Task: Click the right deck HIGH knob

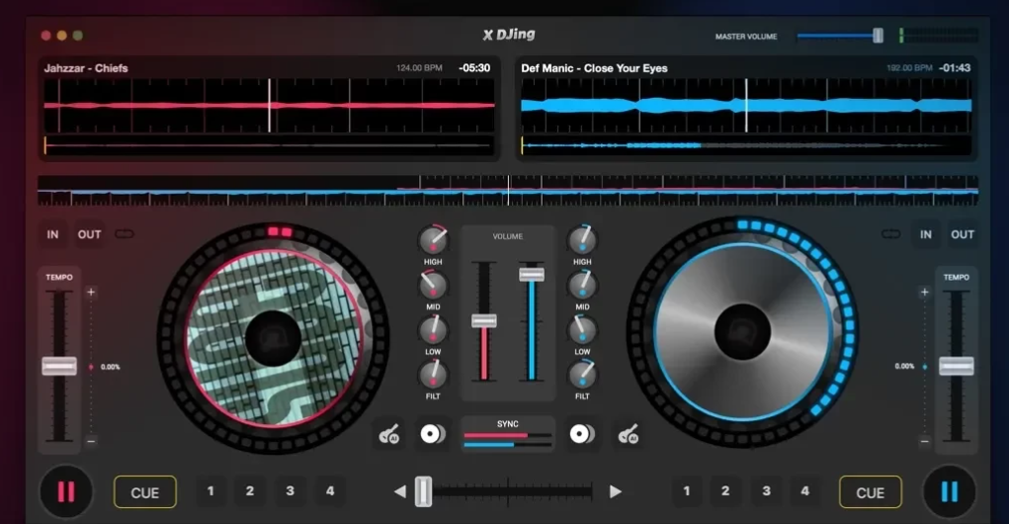Action: point(582,240)
